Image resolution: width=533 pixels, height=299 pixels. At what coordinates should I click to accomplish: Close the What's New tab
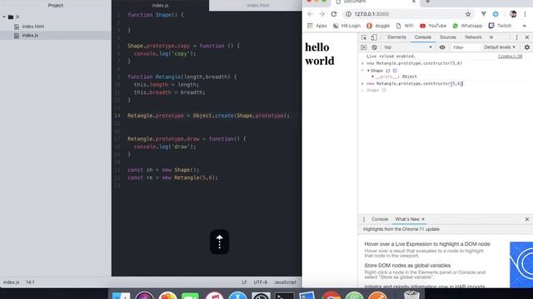[423, 219]
